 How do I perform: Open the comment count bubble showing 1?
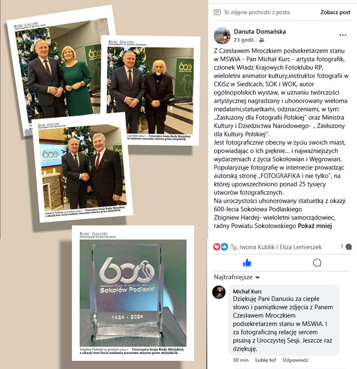coord(346,247)
